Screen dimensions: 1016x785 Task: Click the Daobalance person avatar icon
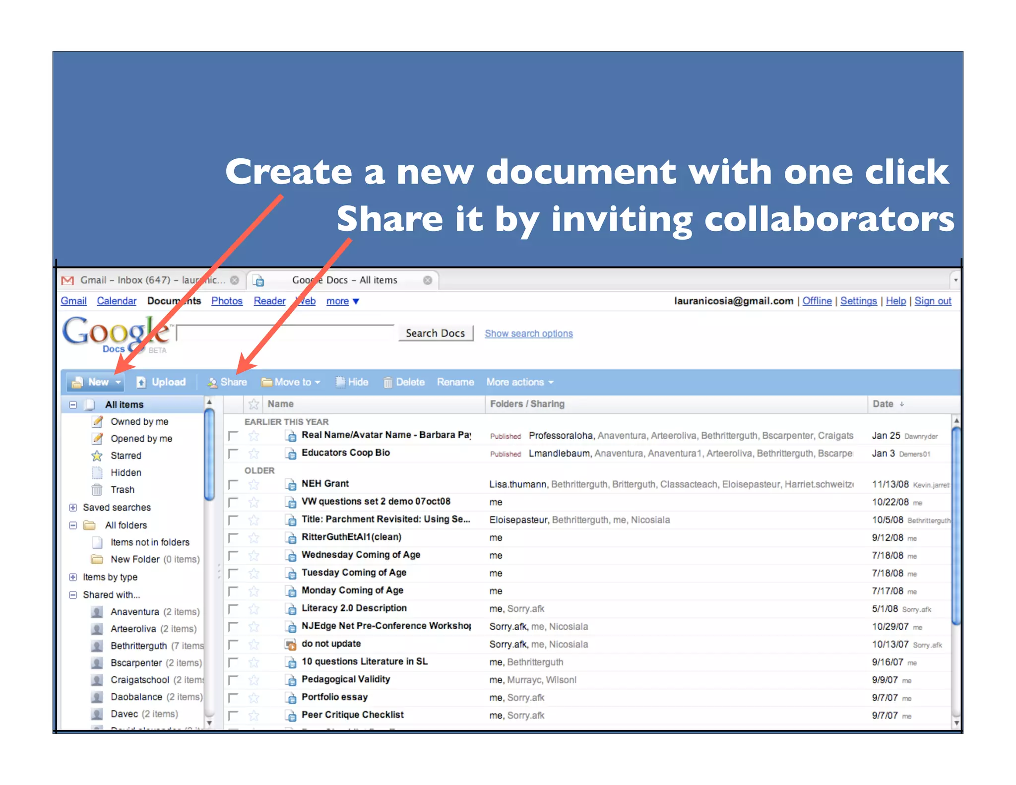97,697
